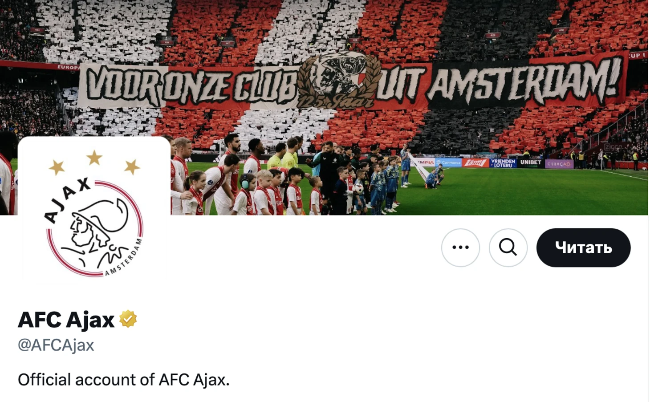The width and height of the screenshot is (650, 402).
Task: Click the red Bud advertising board
Action: click(x=475, y=162)
